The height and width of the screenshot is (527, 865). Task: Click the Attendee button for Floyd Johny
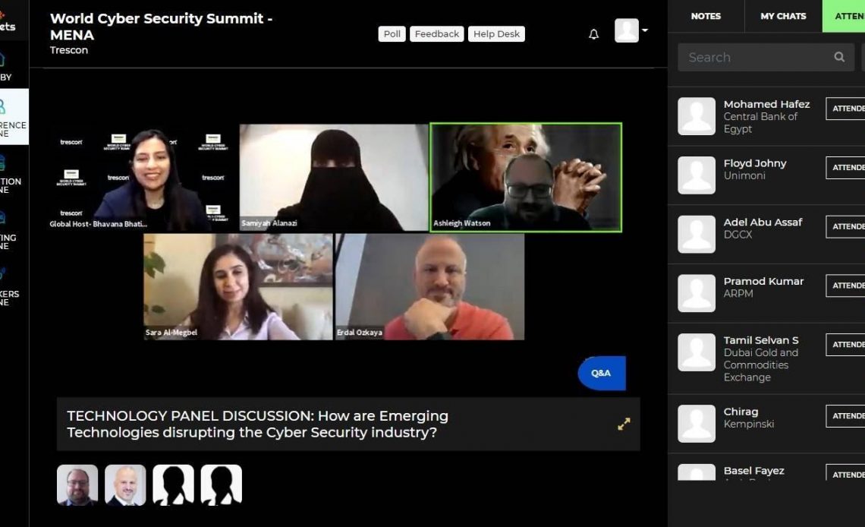pyautogui.click(x=845, y=167)
